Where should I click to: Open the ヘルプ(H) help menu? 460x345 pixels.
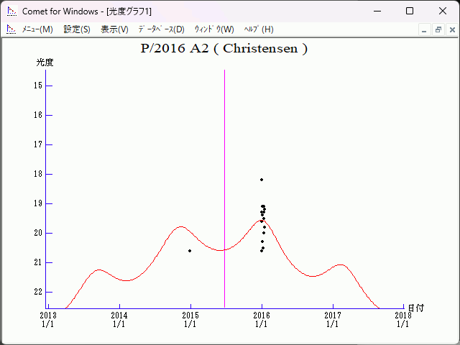[x=259, y=29]
